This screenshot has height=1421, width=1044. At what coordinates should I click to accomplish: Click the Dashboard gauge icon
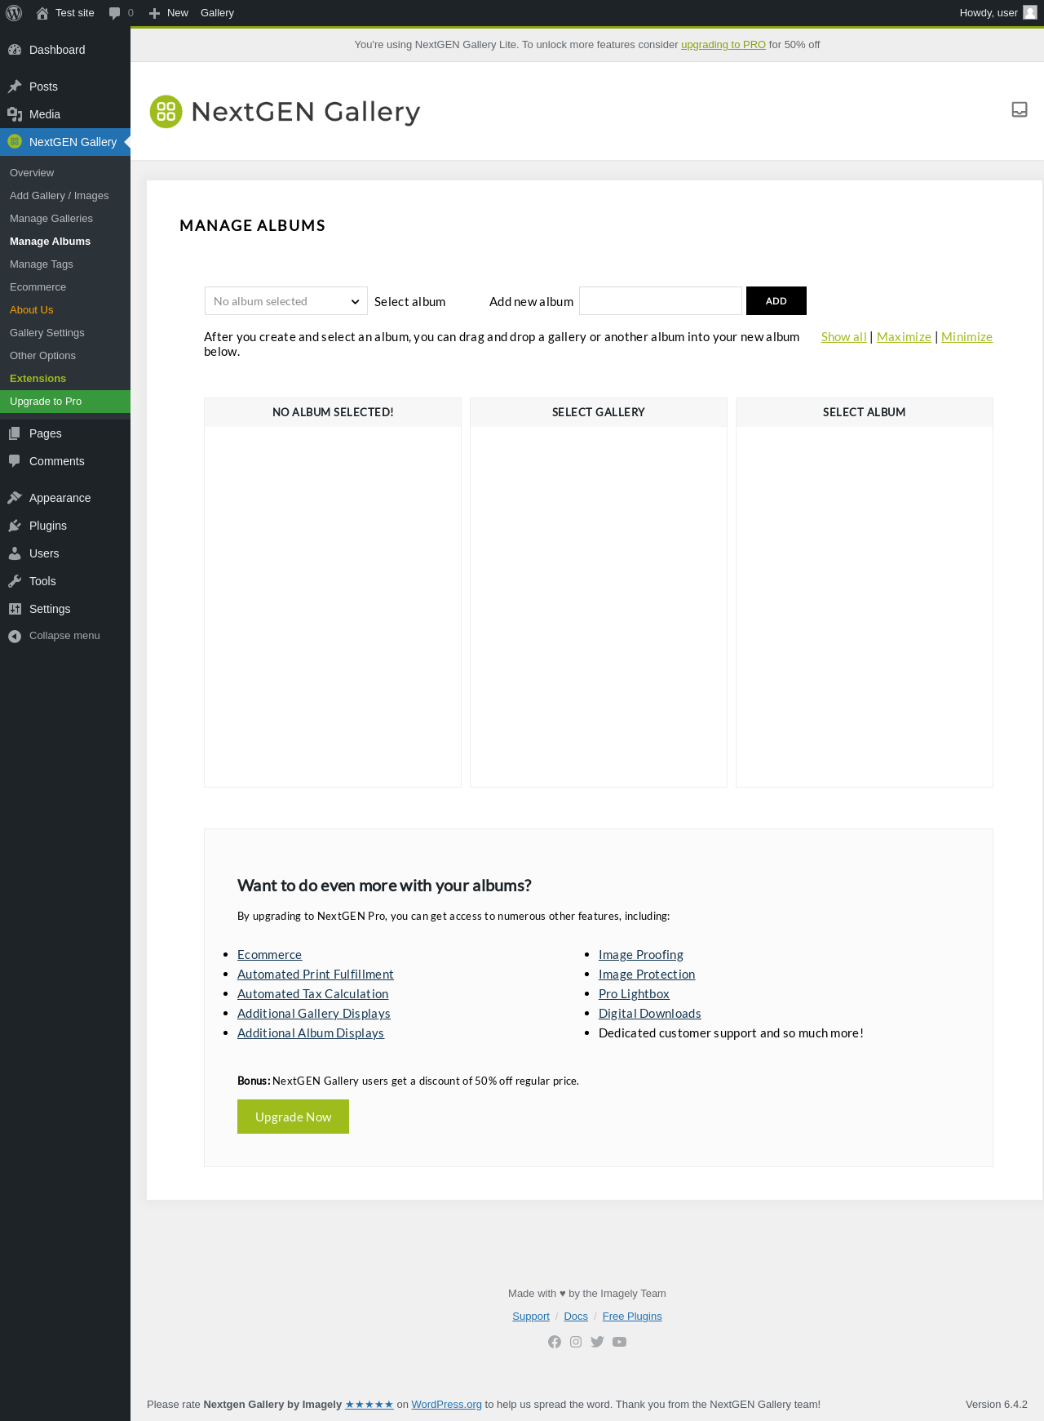click(x=15, y=50)
